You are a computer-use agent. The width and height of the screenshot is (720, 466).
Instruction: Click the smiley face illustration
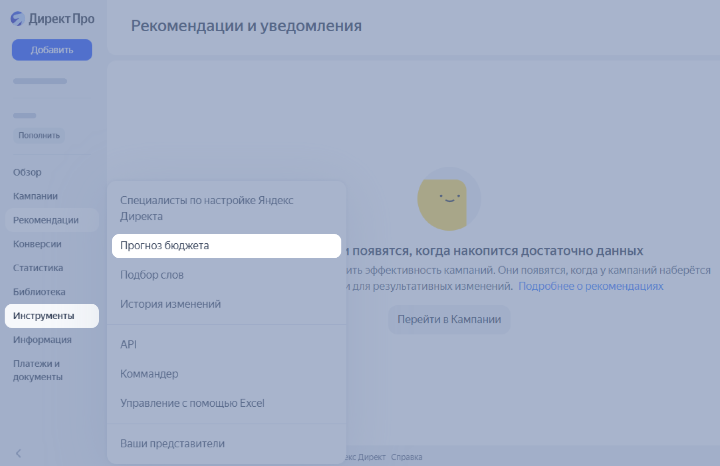pos(449,199)
